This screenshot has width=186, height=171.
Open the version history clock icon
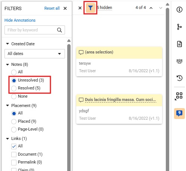(179, 78)
